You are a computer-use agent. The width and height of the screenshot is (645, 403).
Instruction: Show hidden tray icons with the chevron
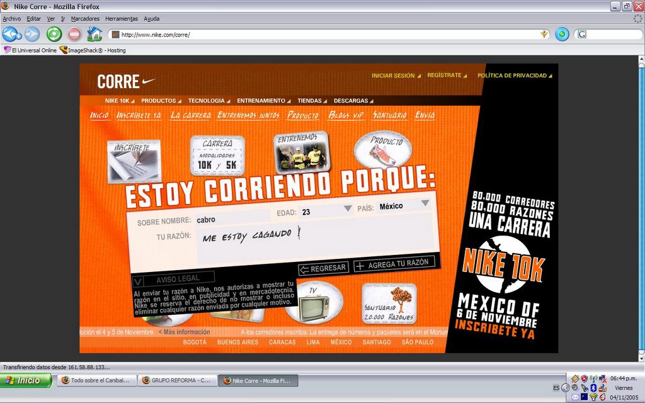566,388
